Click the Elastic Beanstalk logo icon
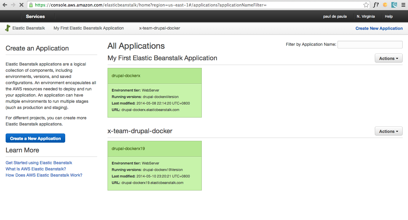 coord(7,28)
